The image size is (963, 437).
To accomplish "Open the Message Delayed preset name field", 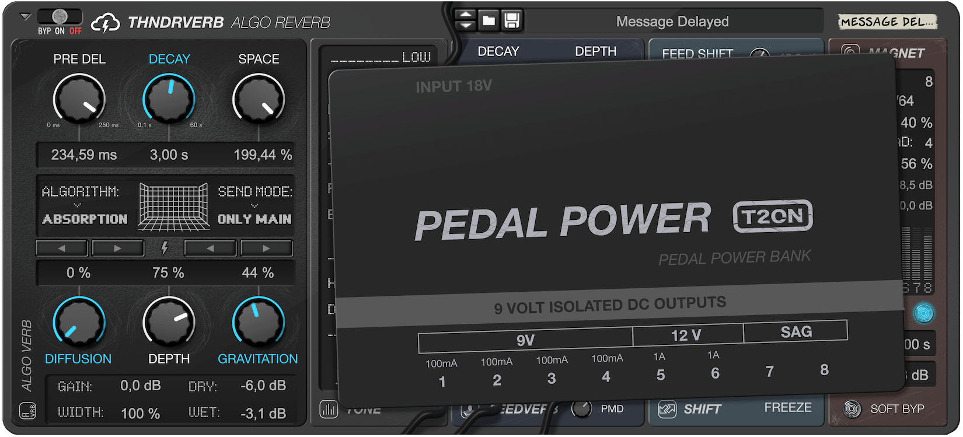I will coord(672,22).
